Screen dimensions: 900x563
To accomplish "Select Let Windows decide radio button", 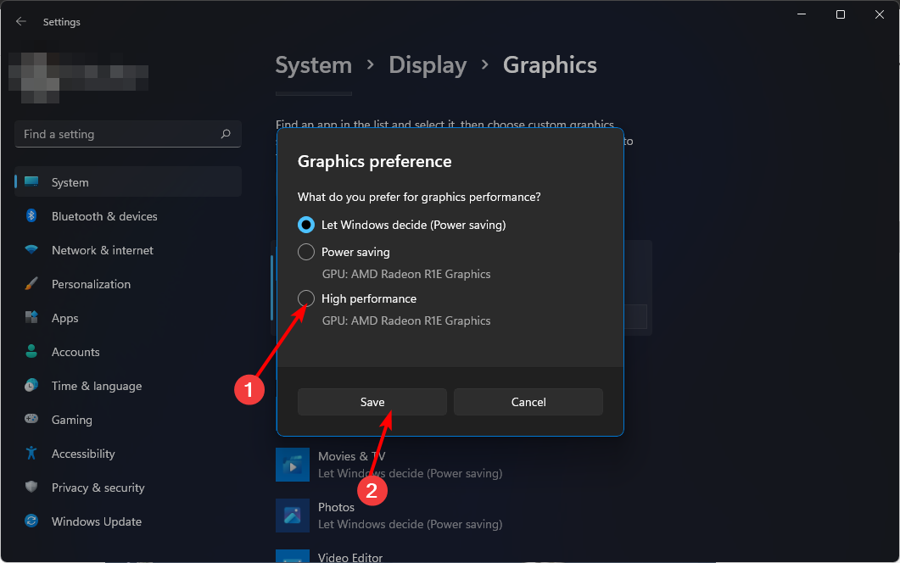I will [x=306, y=225].
